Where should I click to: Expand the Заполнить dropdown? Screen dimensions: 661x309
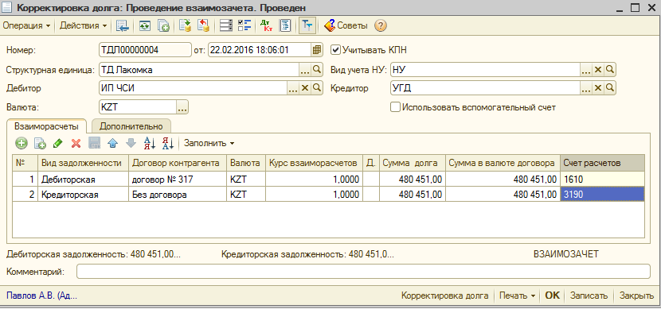pos(209,143)
